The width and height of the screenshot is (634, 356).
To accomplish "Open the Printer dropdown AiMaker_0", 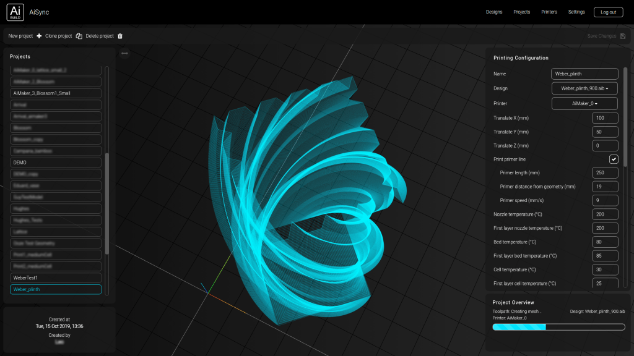I will (x=584, y=103).
